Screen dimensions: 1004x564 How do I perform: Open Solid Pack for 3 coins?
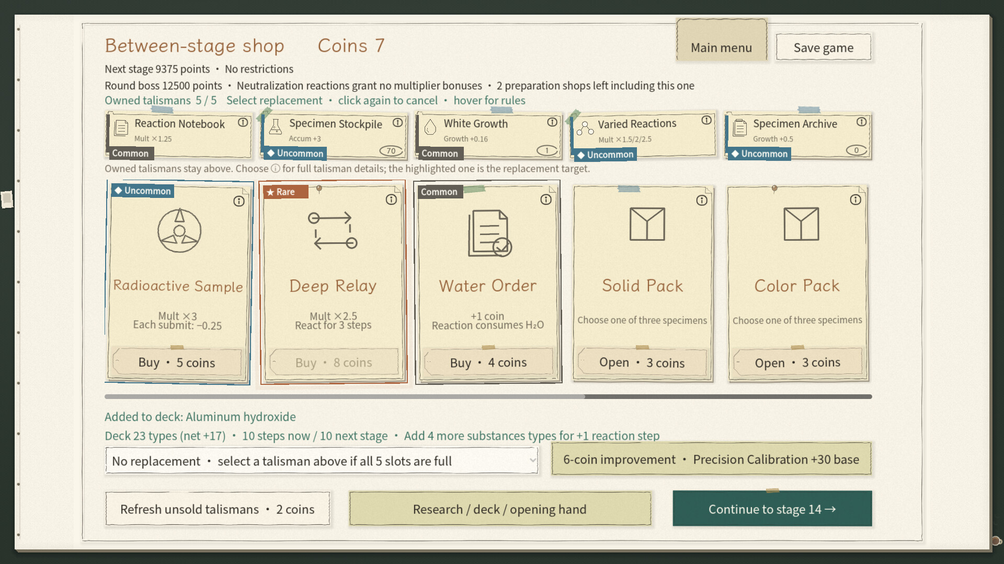(642, 362)
